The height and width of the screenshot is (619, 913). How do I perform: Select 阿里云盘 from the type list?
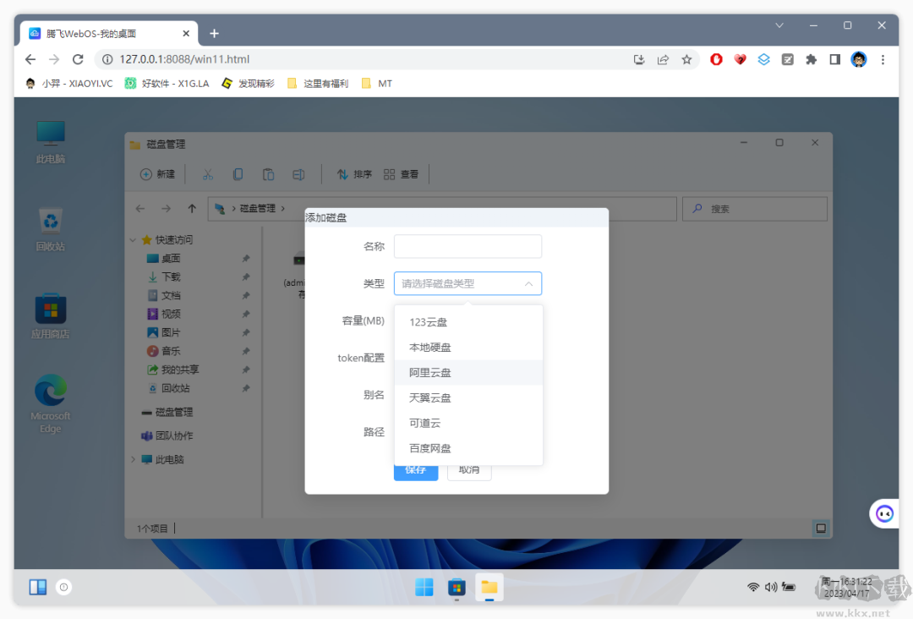432,372
